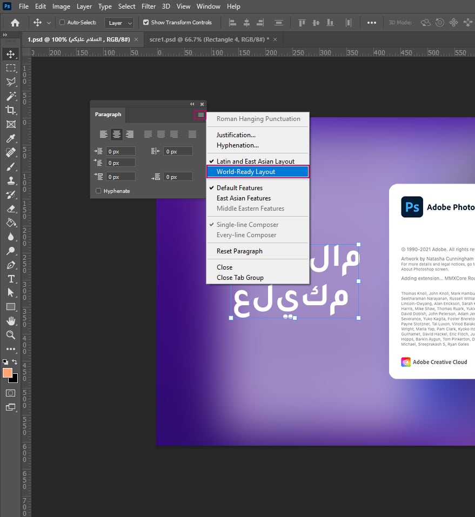This screenshot has width=475, height=517.
Task: Select the Blur tool
Action: click(x=11, y=237)
